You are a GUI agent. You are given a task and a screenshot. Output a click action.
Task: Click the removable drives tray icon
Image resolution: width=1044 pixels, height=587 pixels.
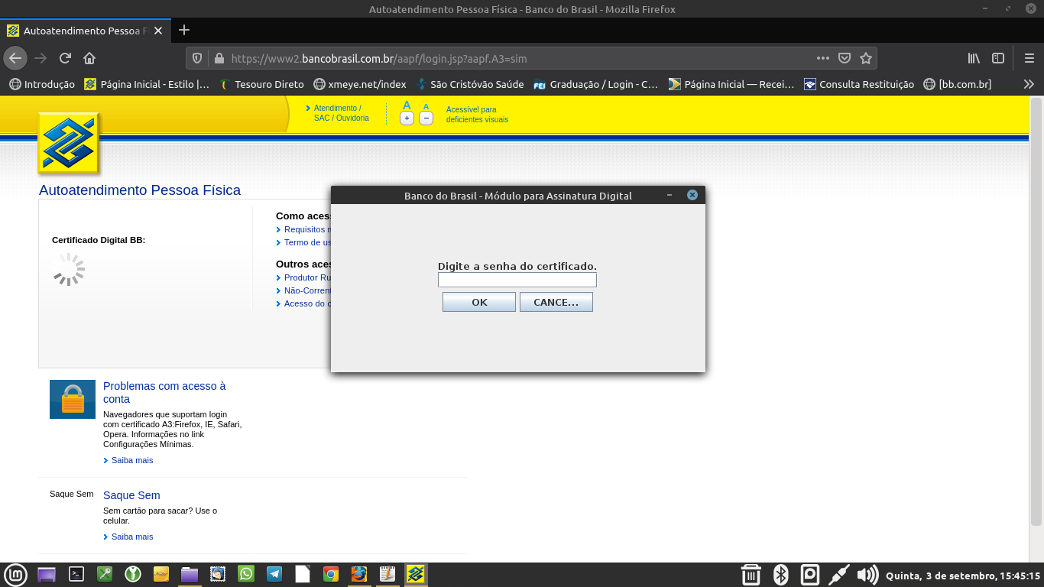coord(810,575)
